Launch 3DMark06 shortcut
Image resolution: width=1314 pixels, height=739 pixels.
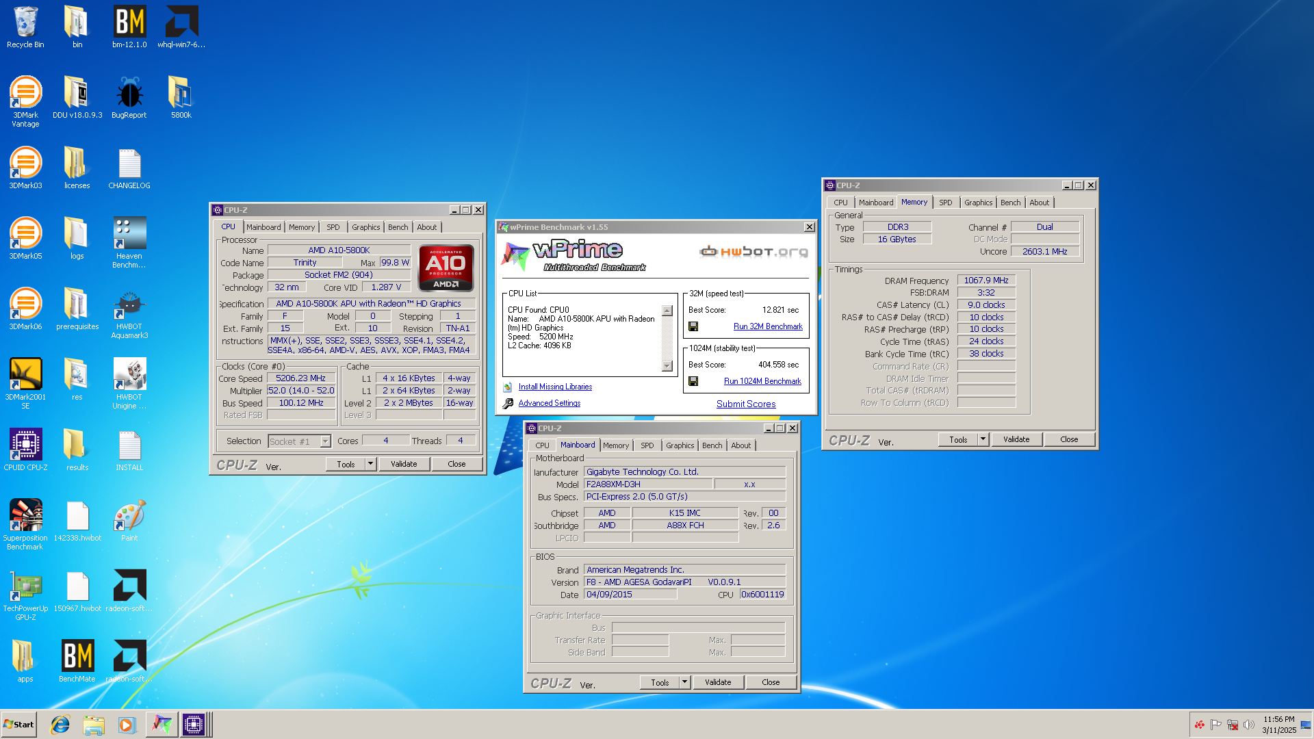pyautogui.click(x=25, y=309)
